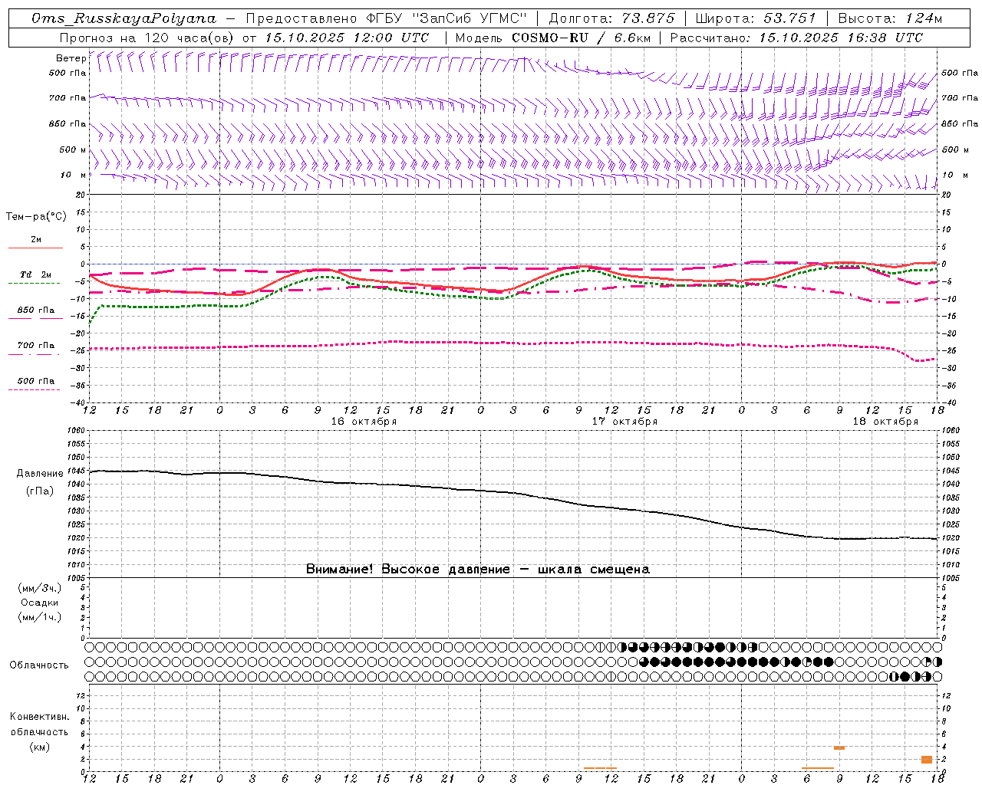The width and height of the screenshot is (982, 785).
Task: Click the dashed line sample under Td 2м legend
Action: 35,284
